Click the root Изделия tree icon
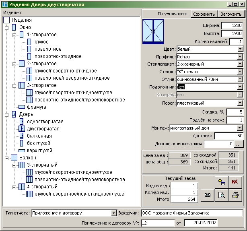 click(6, 20)
